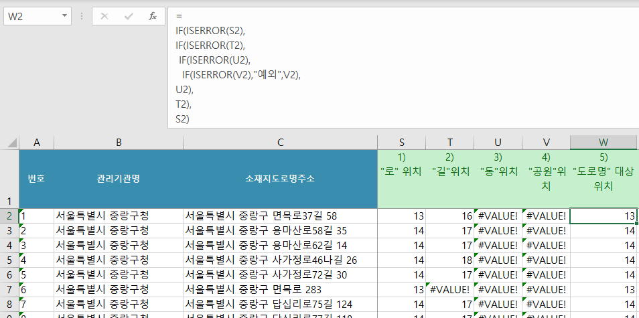Click #VALUE! cell in column T row 7
Screen dimensions: 639x318
pos(450,289)
